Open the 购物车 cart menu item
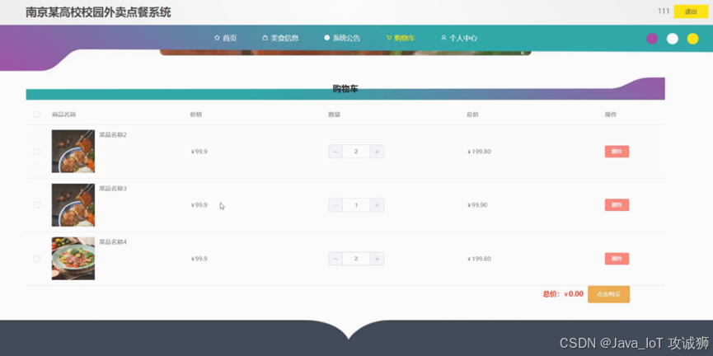The height and width of the screenshot is (356, 713). tap(400, 38)
